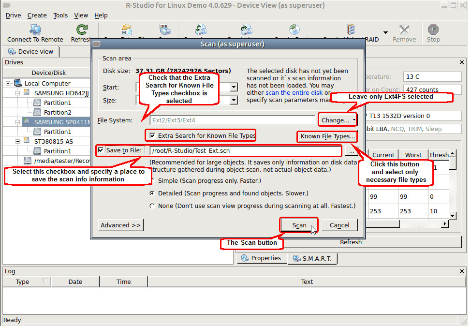Image resolution: width=471 pixels, height=326 pixels.
Task: Open the Size field dropdown arrow
Action: click(x=234, y=100)
